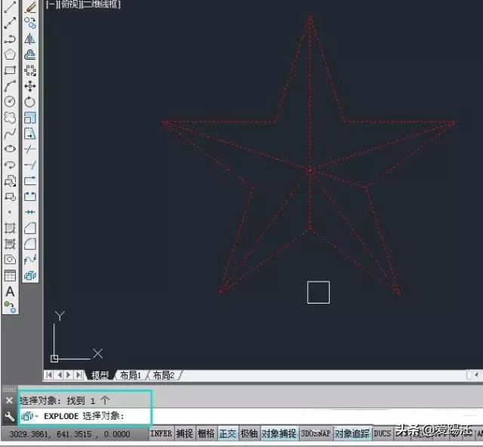The width and height of the screenshot is (483, 447).
Task: Open the [-] viewport controls menu
Action: pyautogui.click(x=50, y=5)
